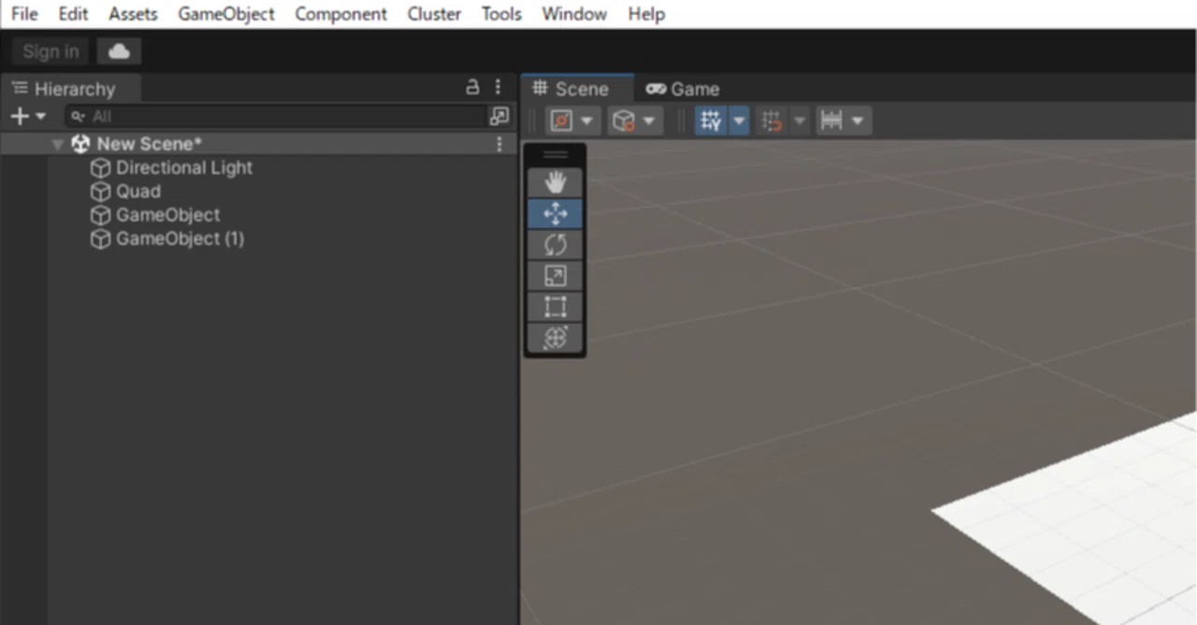The image size is (1197, 625).
Task: Select the Hand view tool
Action: pos(555,183)
